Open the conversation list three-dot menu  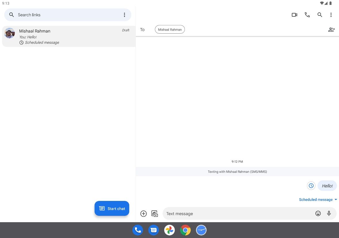[124, 15]
